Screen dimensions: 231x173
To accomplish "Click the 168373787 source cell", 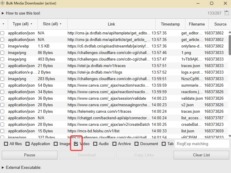I will coord(214,118).
